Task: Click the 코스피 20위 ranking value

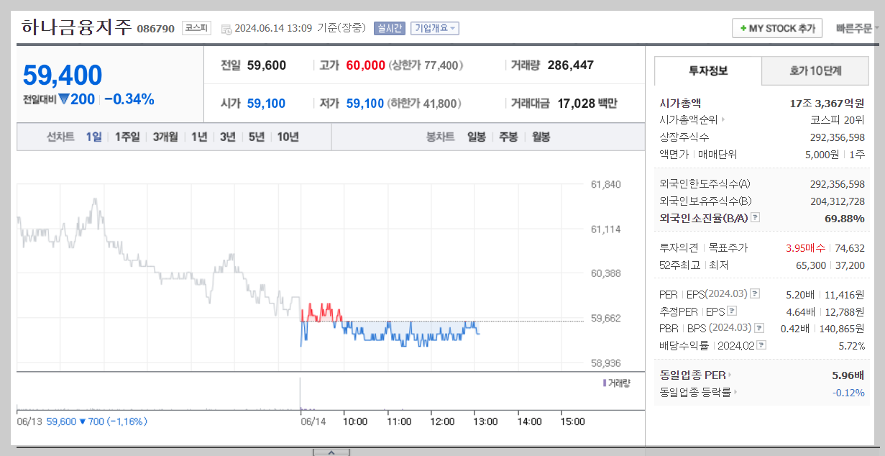Action: 838,120
